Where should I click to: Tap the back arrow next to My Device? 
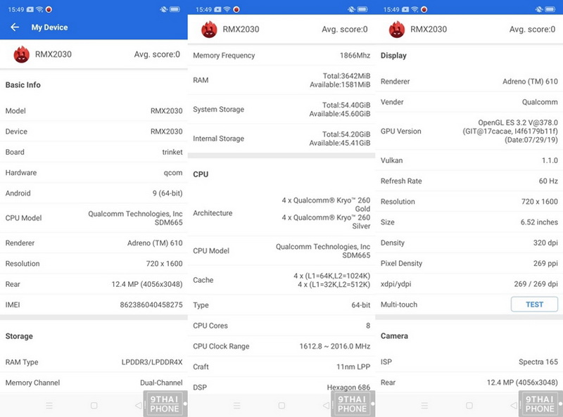(x=14, y=27)
